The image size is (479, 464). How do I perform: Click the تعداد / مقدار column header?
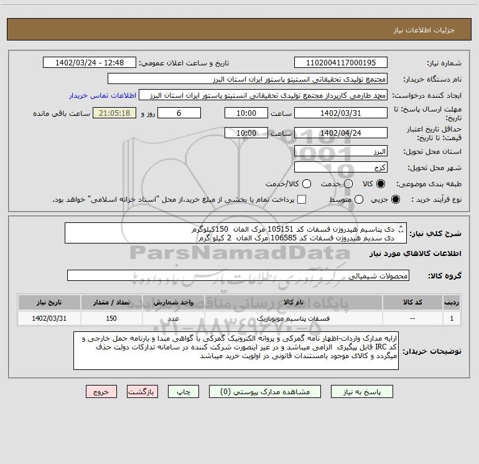[x=111, y=302]
